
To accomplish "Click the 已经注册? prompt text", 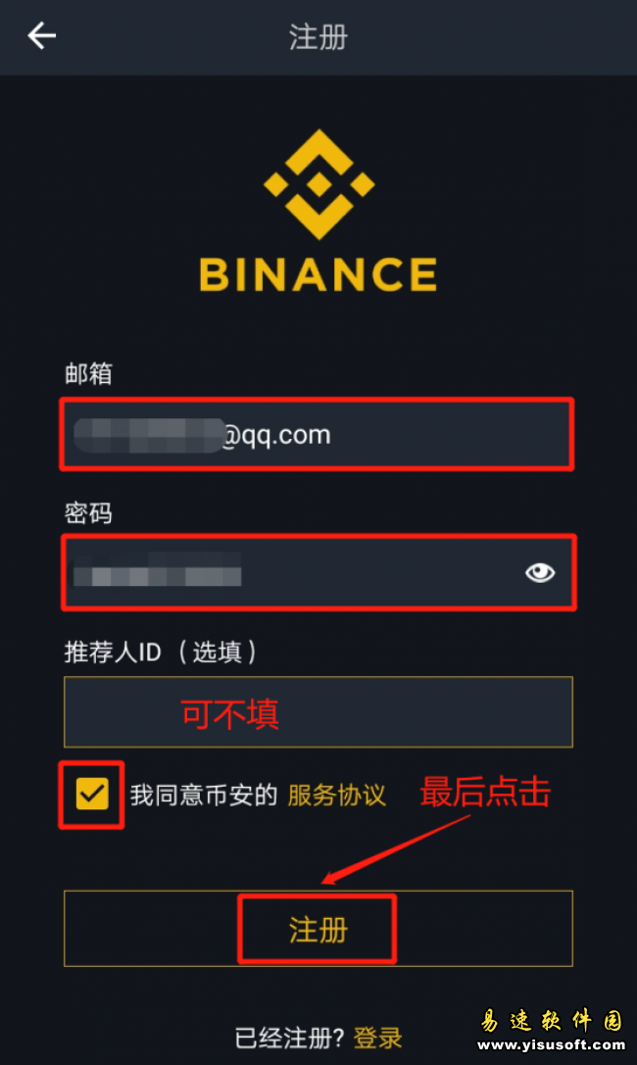I will (x=290, y=1038).
